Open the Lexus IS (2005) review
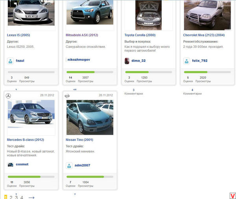This screenshot has width=236, height=199. pos(18,35)
